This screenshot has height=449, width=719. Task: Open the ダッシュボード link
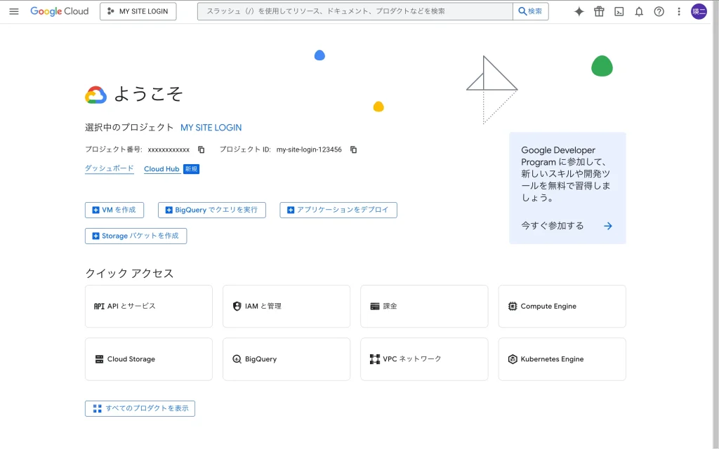coord(110,169)
